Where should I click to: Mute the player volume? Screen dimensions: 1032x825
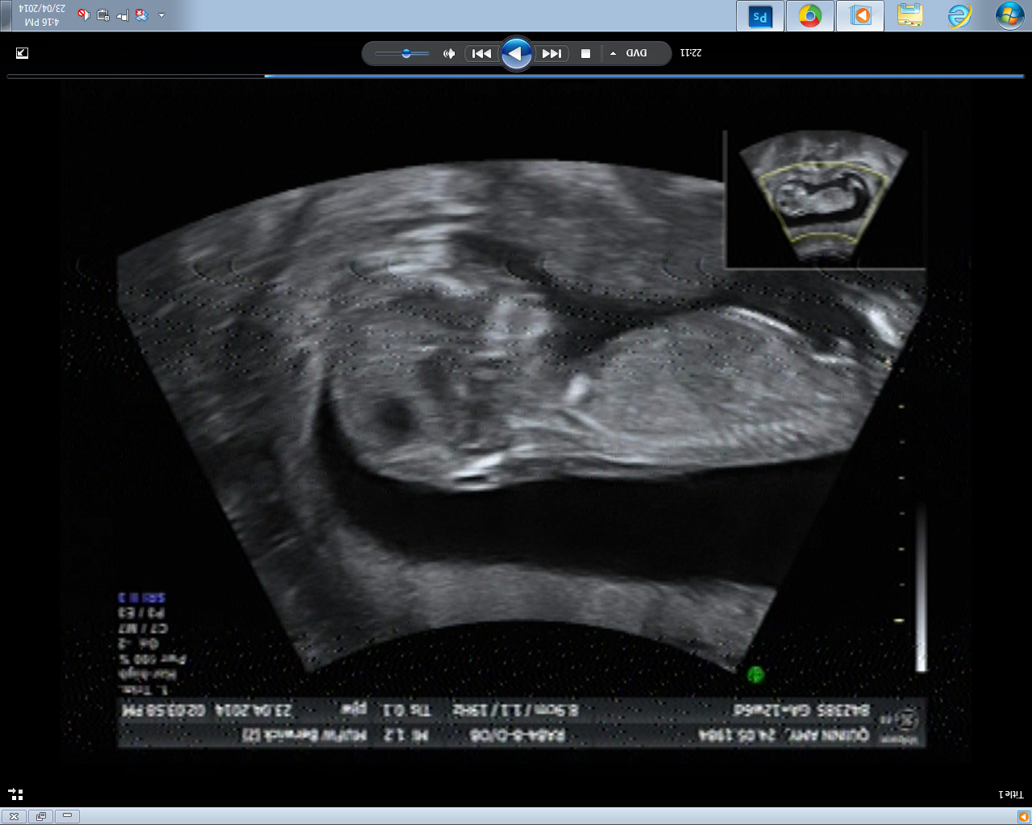(449, 54)
